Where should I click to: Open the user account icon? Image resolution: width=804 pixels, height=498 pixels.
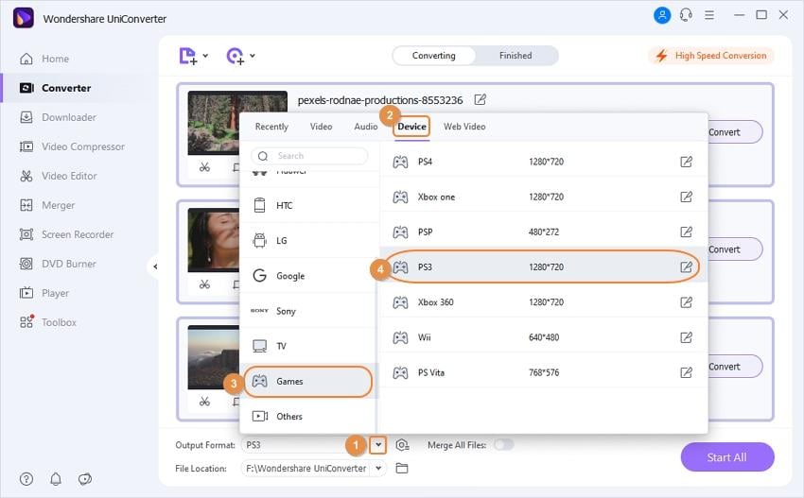(x=662, y=15)
